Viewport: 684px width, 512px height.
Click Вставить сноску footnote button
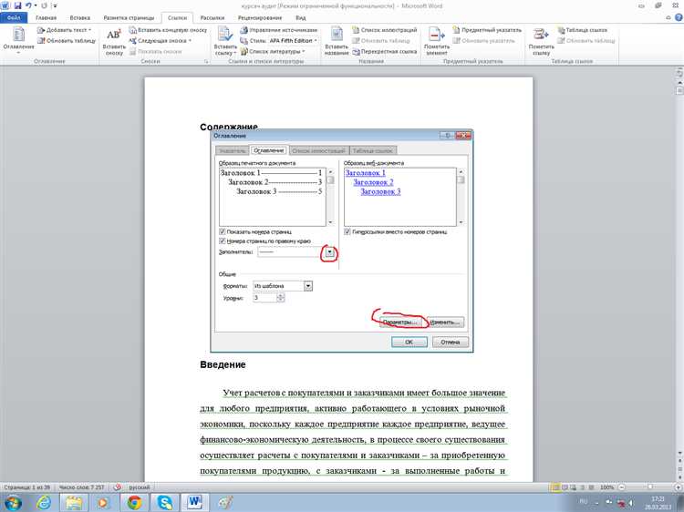pyautogui.click(x=114, y=41)
